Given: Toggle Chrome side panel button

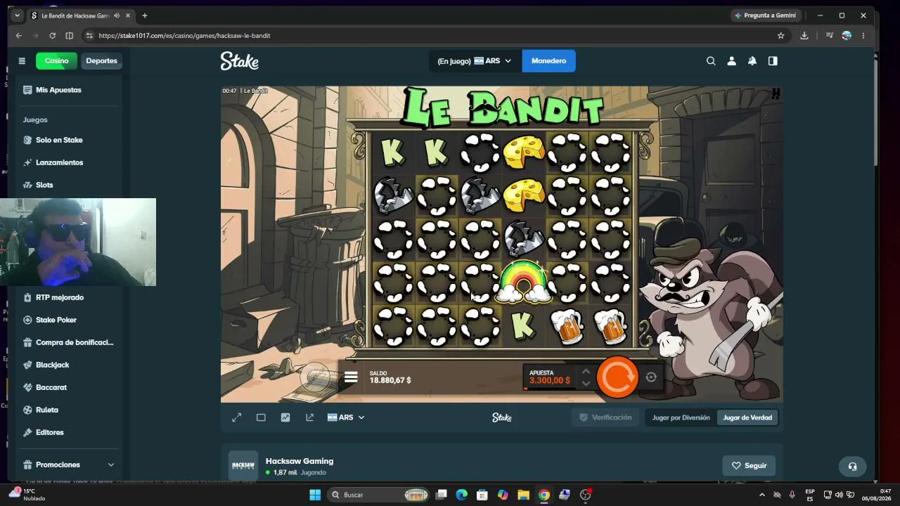Looking at the screenshot, I should click(x=69, y=36).
